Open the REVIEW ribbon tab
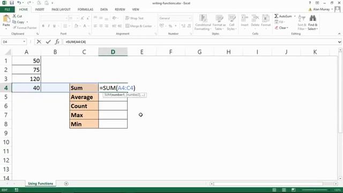 [x=120, y=10]
